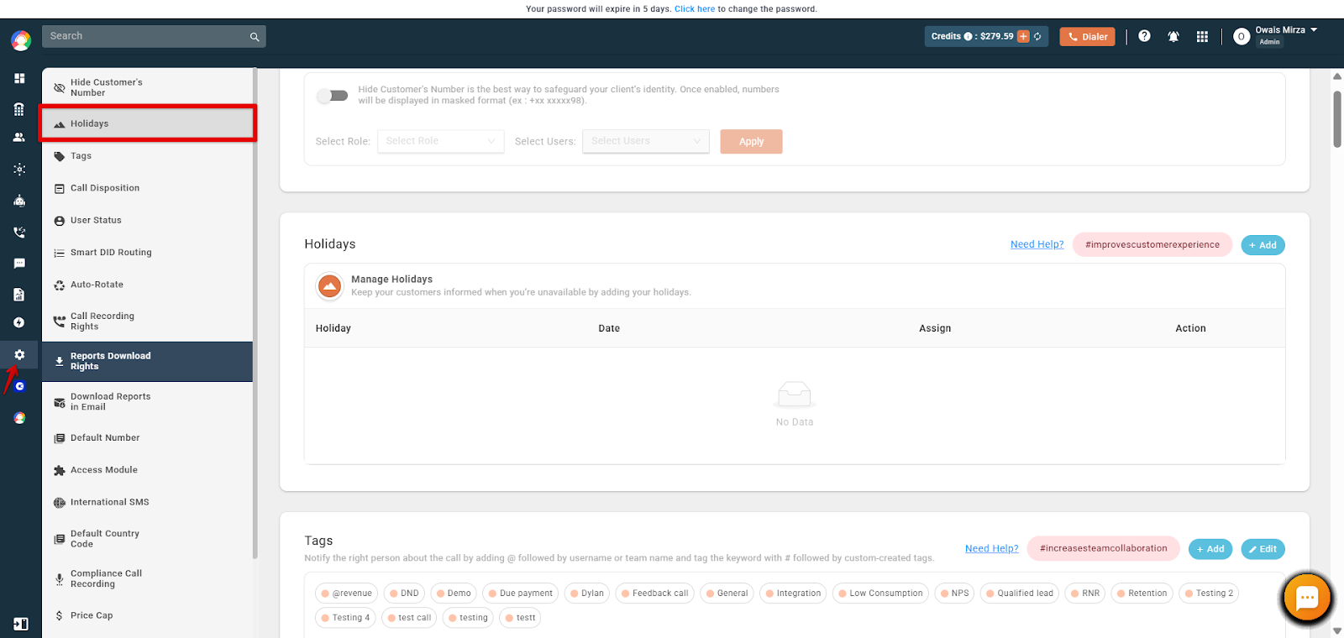Screen dimensions: 1344x638
Task: Click the page vertical scrollbar thumb
Action: pos(1337,118)
